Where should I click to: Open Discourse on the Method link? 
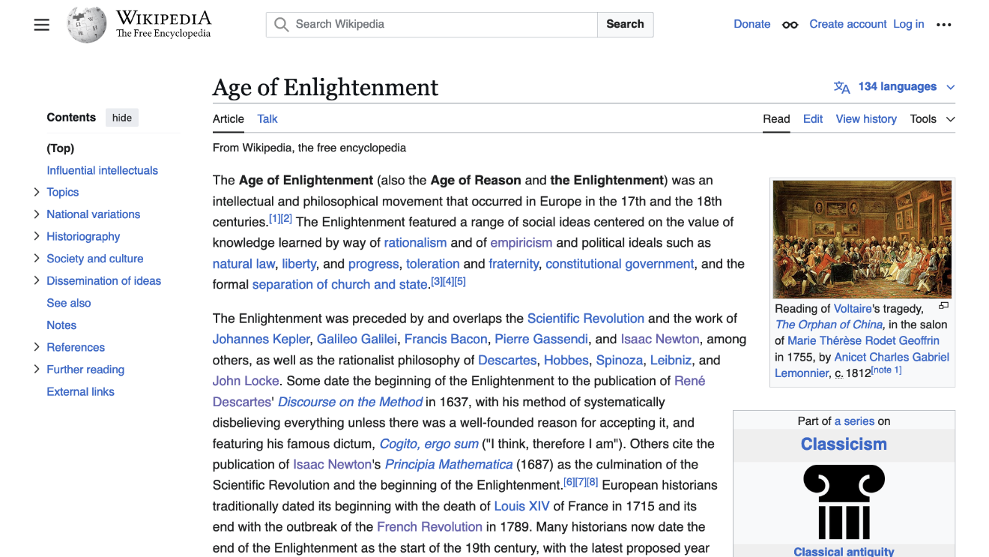tap(351, 402)
